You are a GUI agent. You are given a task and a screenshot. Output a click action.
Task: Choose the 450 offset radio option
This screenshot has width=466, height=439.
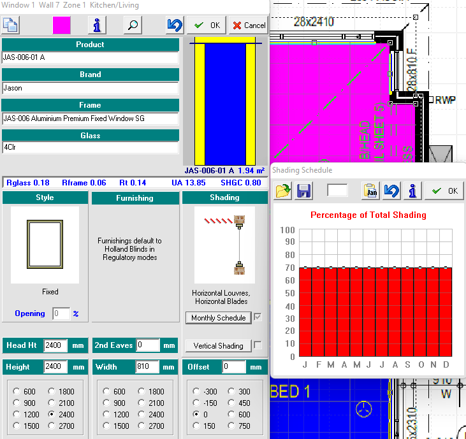coord(233,403)
